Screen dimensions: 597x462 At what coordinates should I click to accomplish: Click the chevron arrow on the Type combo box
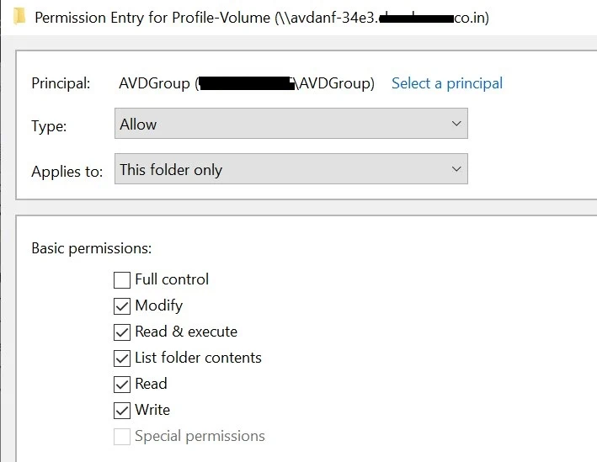pos(456,124)
